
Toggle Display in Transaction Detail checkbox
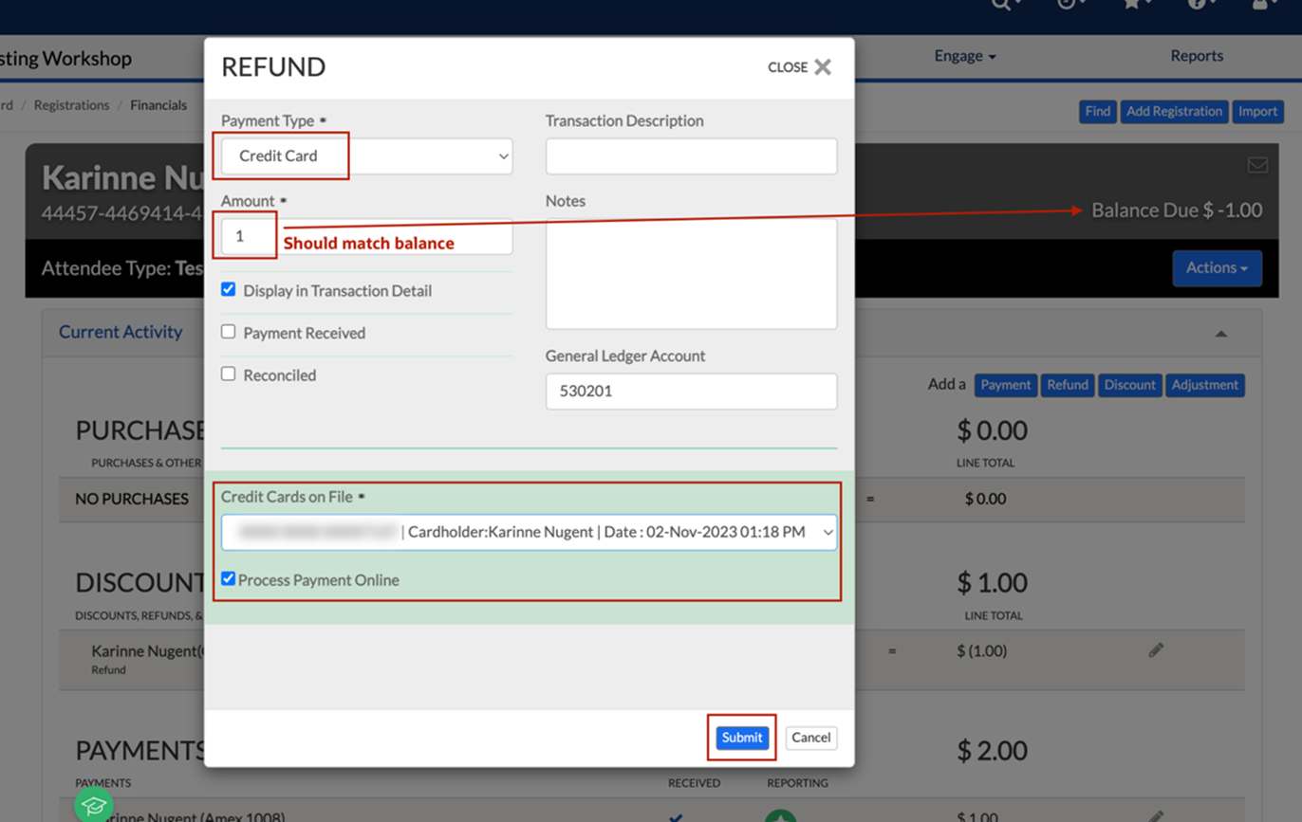click(x=228, y=290)
